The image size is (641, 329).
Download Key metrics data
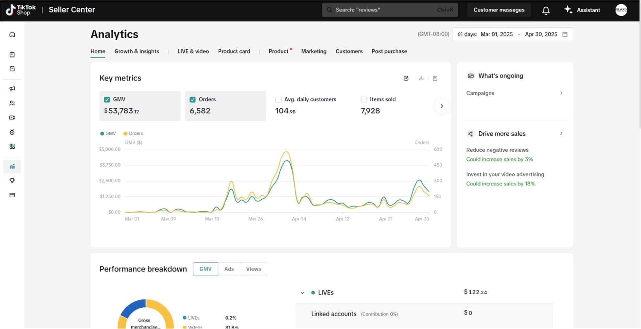pyautogui.click(x=421, y=78)
